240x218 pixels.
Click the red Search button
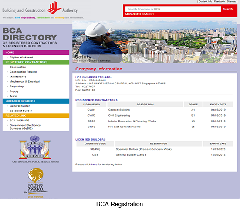point(228,9)
